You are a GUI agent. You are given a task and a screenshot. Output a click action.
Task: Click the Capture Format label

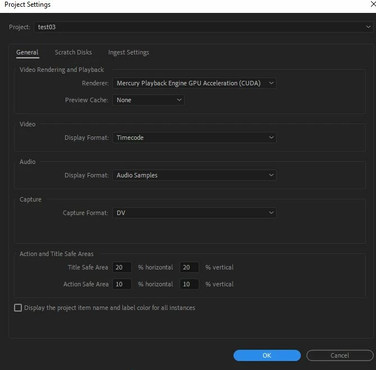coord(85,213)
